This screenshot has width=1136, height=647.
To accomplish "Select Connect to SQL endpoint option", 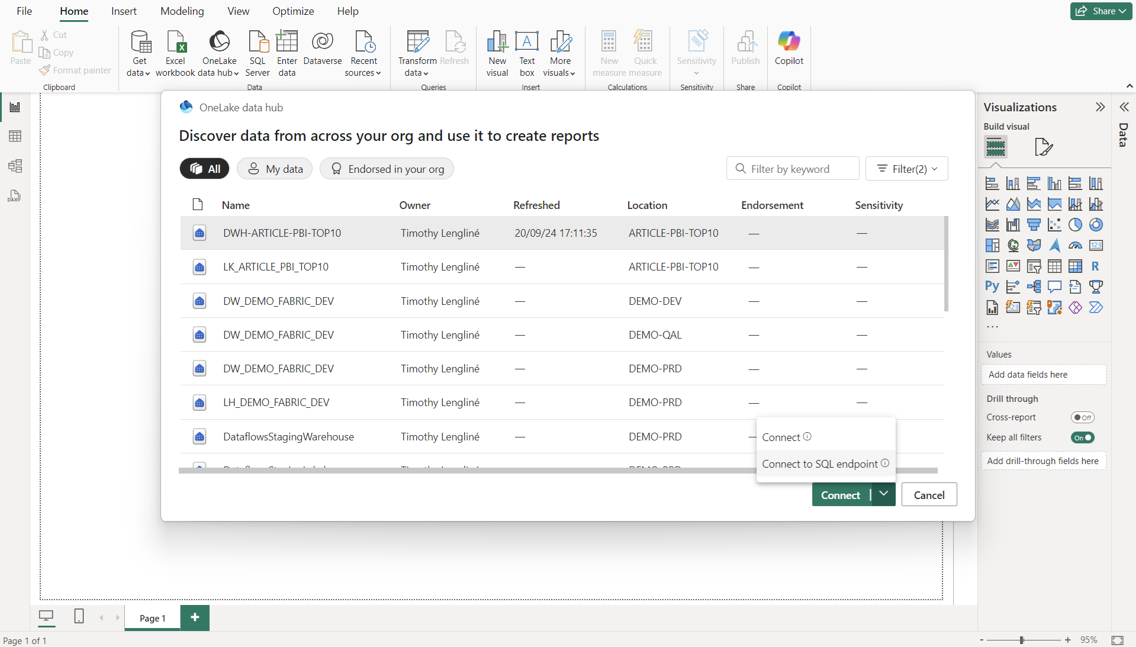I will coord(826,463).
